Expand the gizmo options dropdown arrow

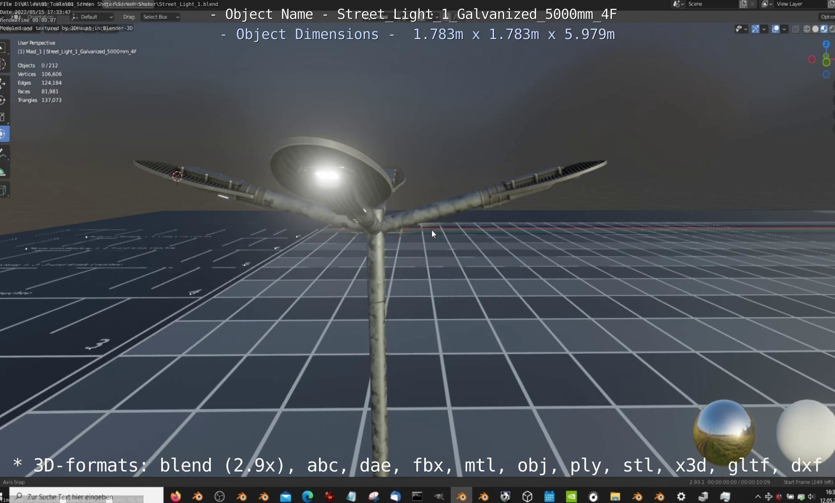[x=763, y=29]
